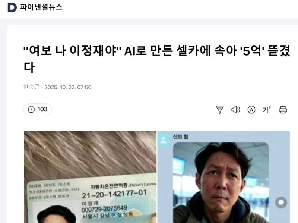Click the chat profile avatar icon
This screenshot has width=298, height=223.
(x=164, y=140)
